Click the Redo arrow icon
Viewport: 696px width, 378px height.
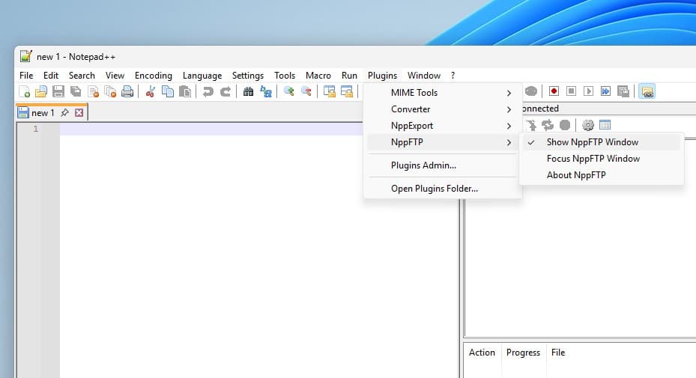pyautogui.click(x=226, y=91)
